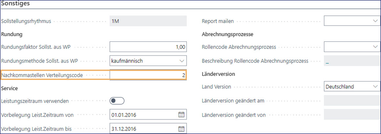Click the Sollstellungsrhythmus field showing 1M
The image size is (381, 134).
(148, 21)
